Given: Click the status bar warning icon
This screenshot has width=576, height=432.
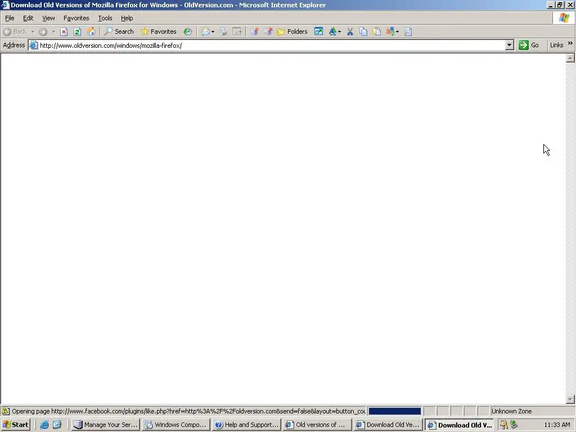Looking at the screenshot, I should [6, 411].
